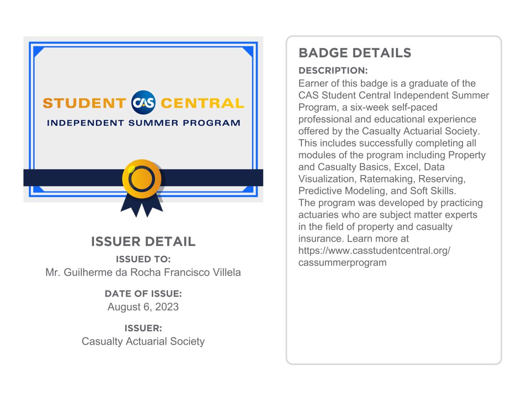Screen dimensions: 525x406
Task: Click the gold medal ribbon seal
Action: [x=141, y=178]
